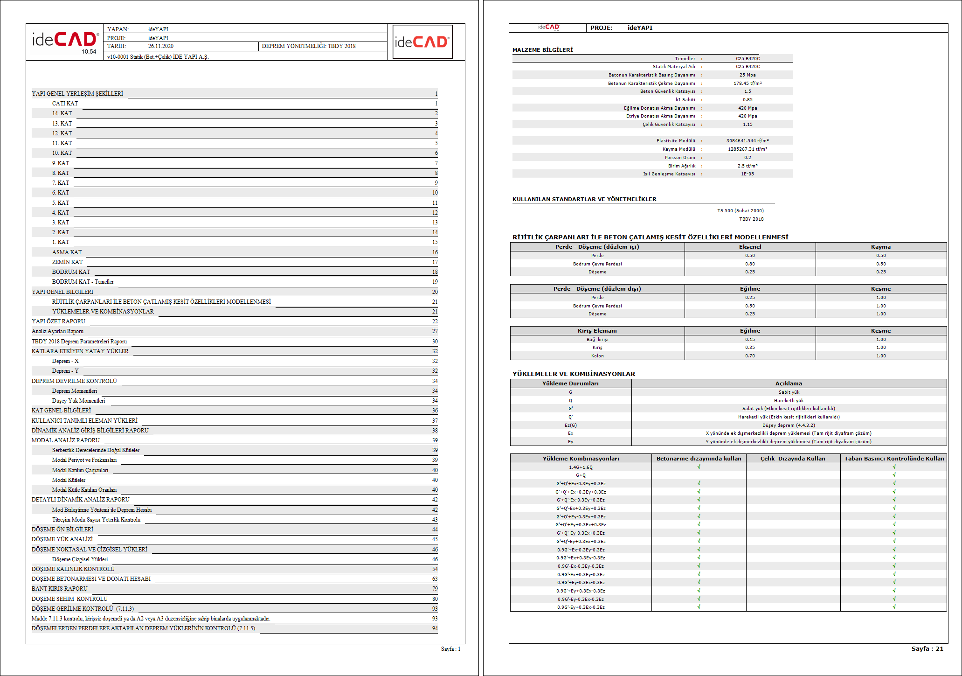Click the Perde - Döşeme (düzlem içi) header
Image resolution: width=962 pixels, height=676 pixels.
coord(597,247)
